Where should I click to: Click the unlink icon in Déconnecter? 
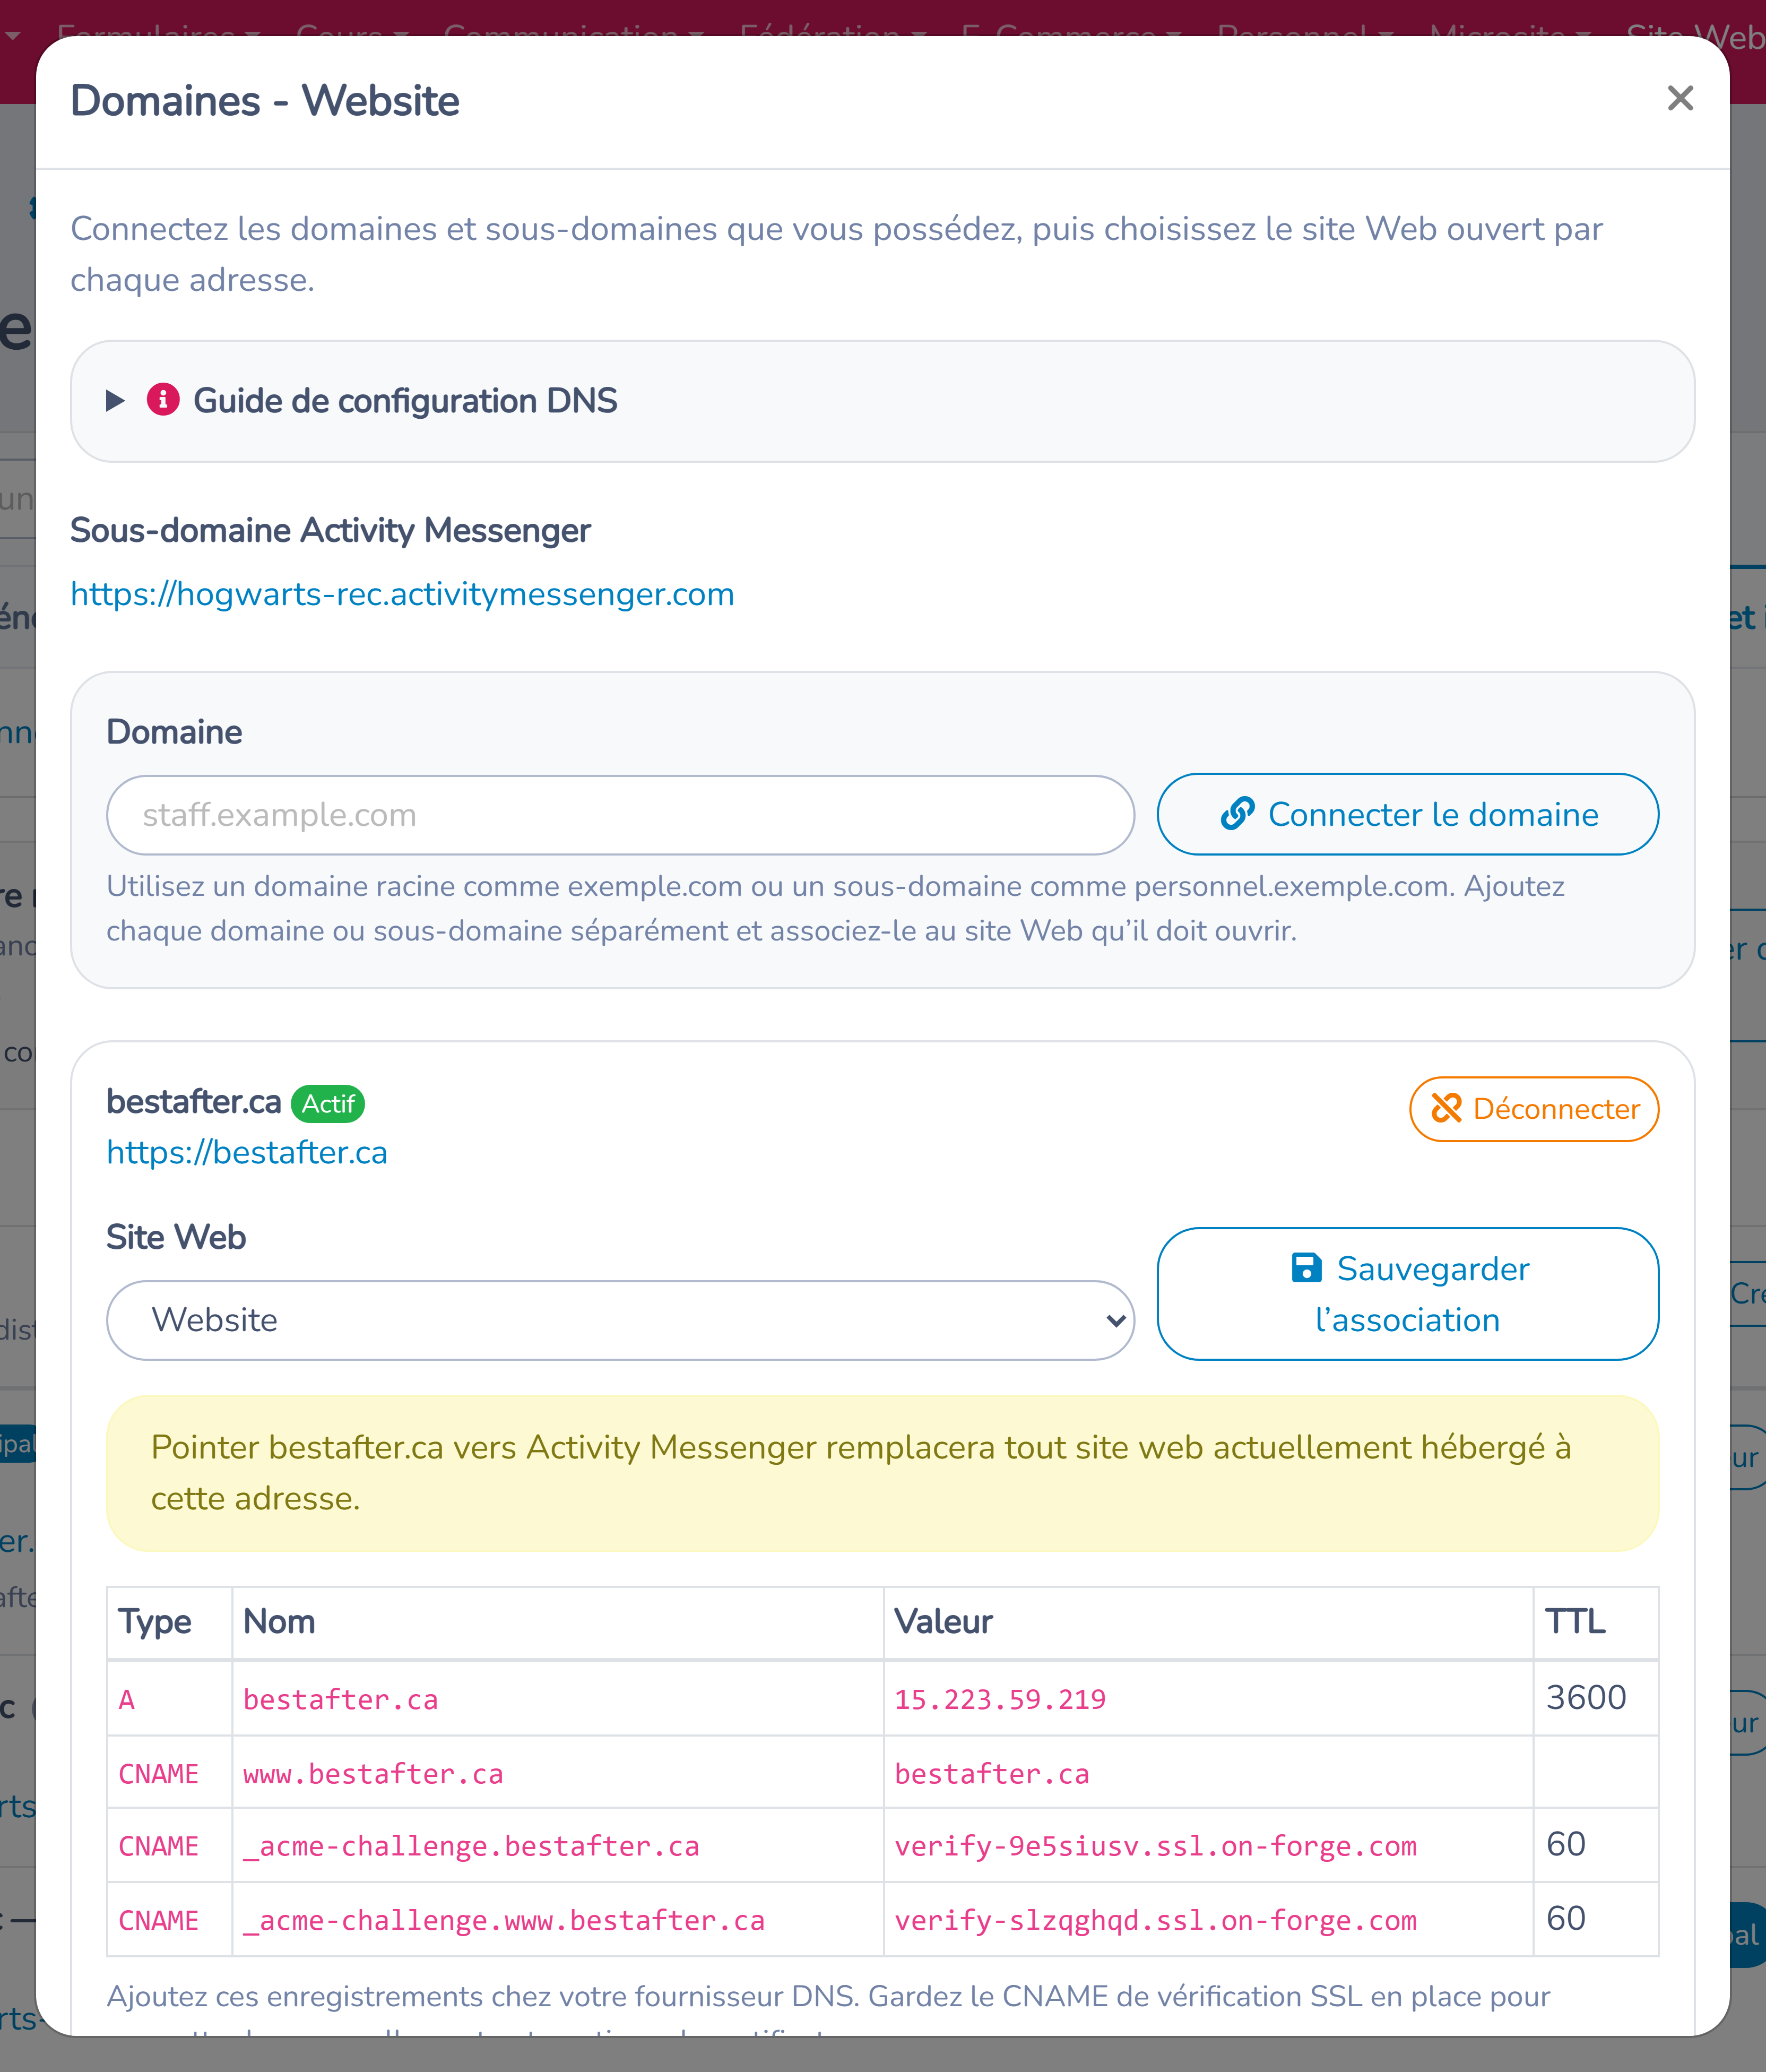1446,1108
